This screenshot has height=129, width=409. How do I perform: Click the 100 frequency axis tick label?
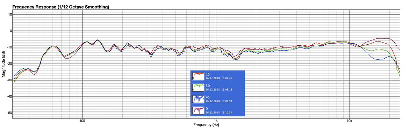coord(82,121)
